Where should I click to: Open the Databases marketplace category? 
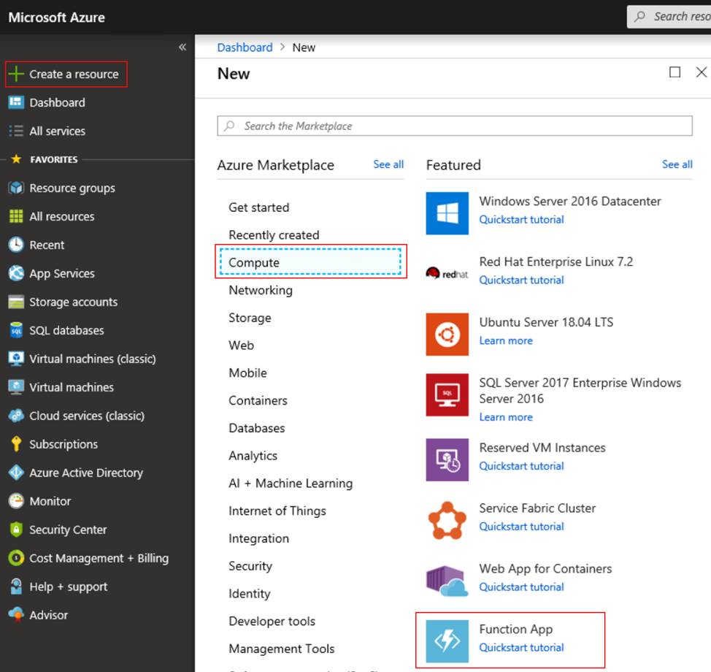[x=257, y=428]
